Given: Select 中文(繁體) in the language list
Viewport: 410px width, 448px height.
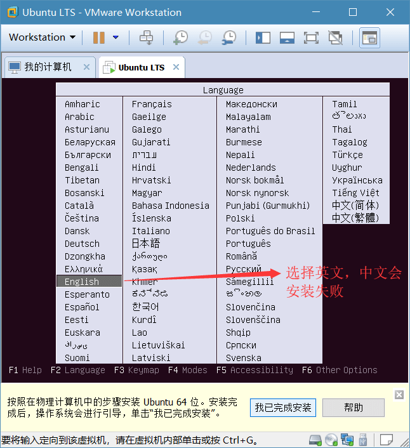Looking at the screenshot, I should (x=355, y=218).
